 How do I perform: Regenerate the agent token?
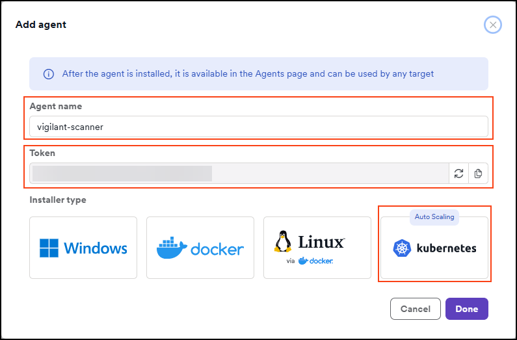click(458, 174)
